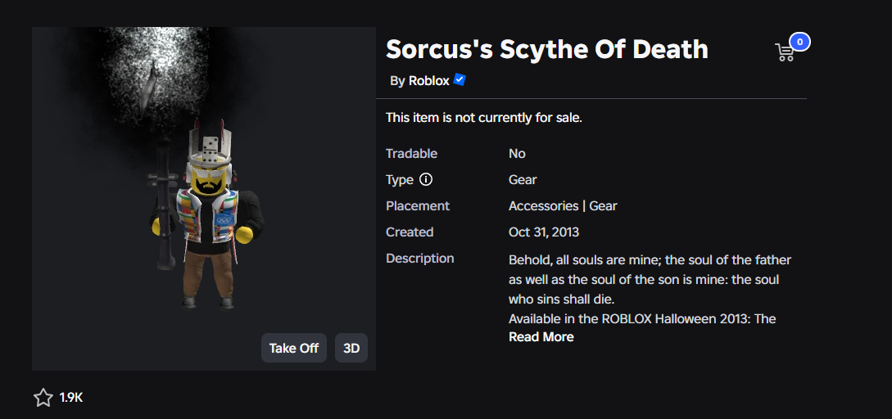Click the Gear type value
Viewport: 892px width, 419px height.
point(523,180)
